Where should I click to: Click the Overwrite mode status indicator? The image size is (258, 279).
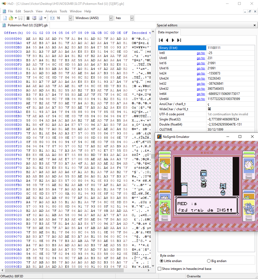pyautogui.click(x=194, y=276)
